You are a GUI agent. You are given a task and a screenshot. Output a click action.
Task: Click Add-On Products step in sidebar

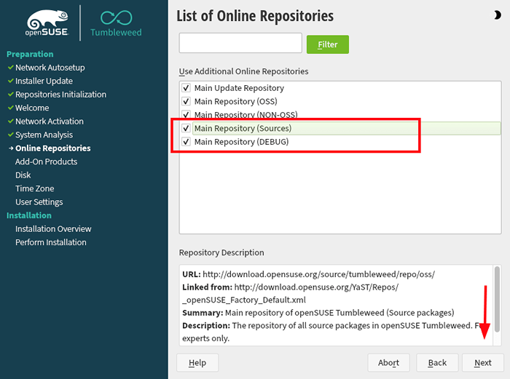coord(46,161)
